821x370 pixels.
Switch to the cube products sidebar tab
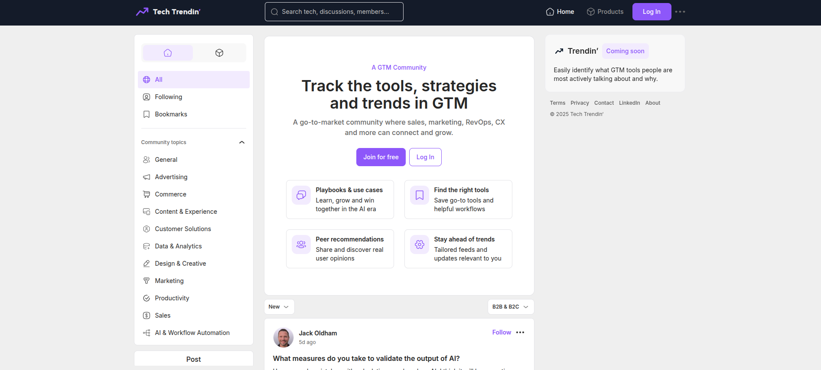(219, 53)
